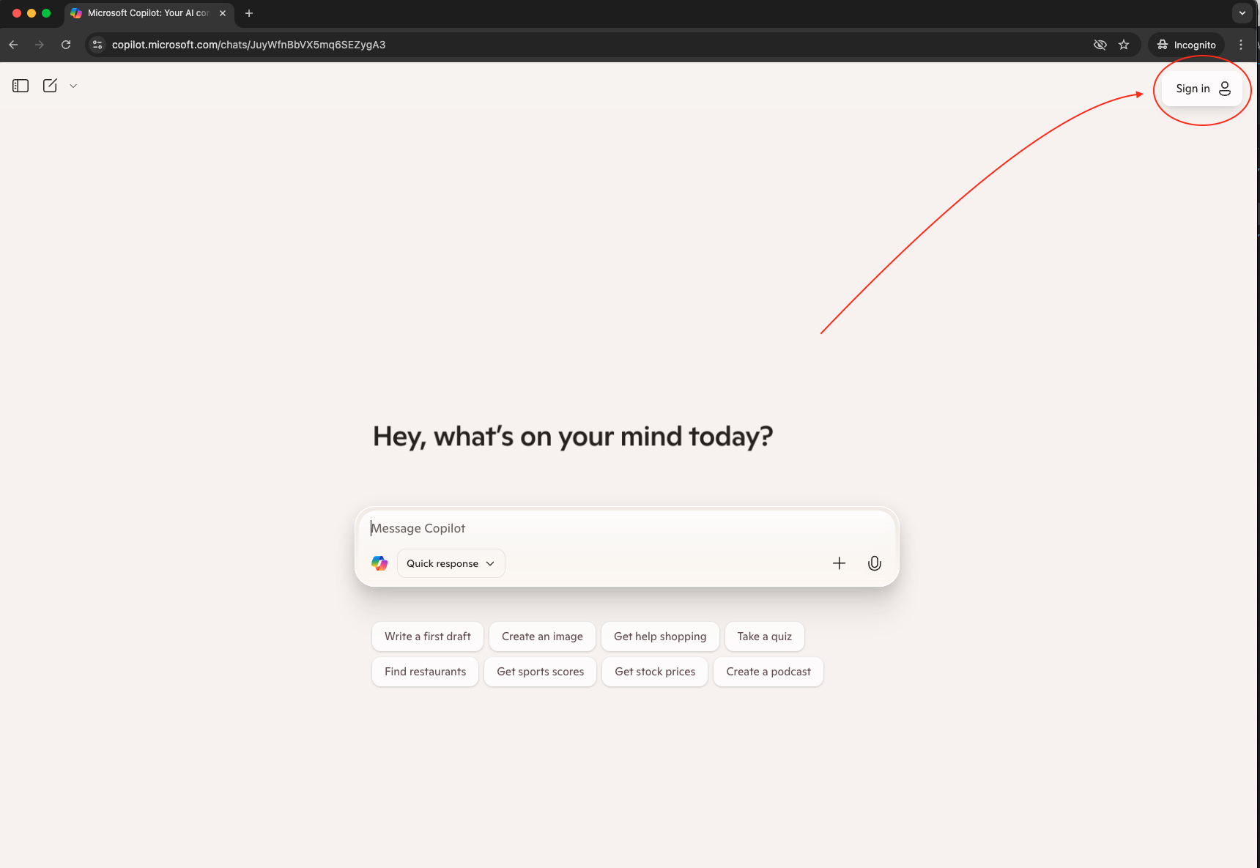This screenshot has height=868, width=1260.
Task: Select Find restaurants suggestion
Action: pyautogui.click(x=425, y=672)
